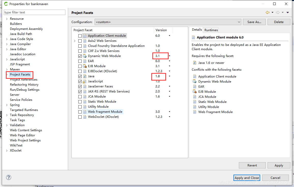Select the Details tab
This screenshot has width=294, height=187.
pyautogui.click(x=197, y=29)
